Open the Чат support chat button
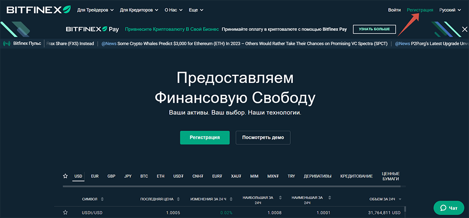Viewport: 469px width, 218px height. [x=449, y=208]
